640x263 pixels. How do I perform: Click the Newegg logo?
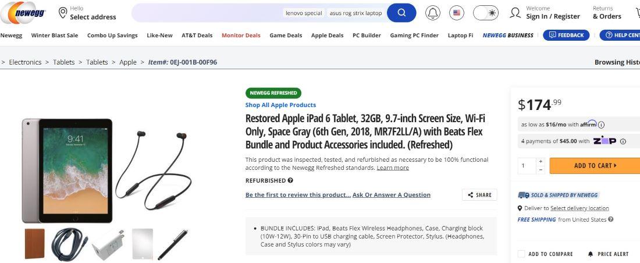click(24, 13)
